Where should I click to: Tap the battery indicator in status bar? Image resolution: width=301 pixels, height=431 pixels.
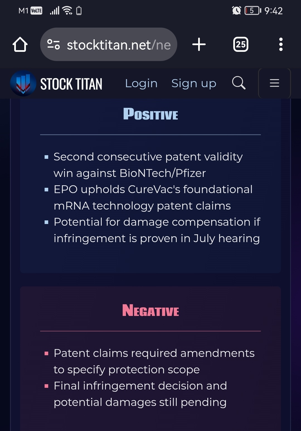tap(253, 11)
